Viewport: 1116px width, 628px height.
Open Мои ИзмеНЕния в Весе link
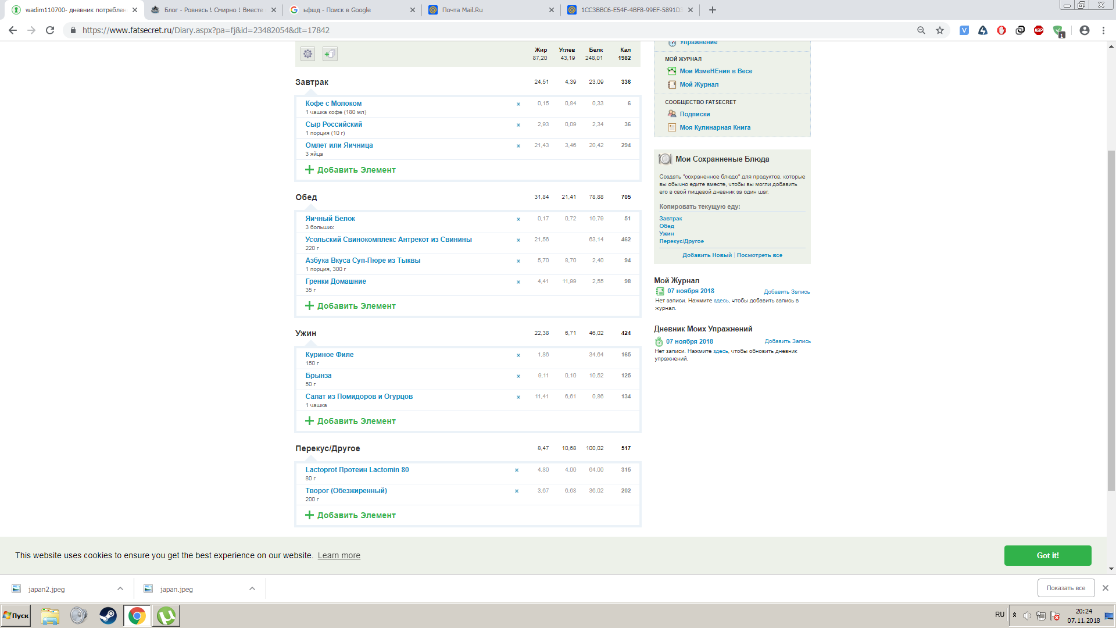(716, 71)
